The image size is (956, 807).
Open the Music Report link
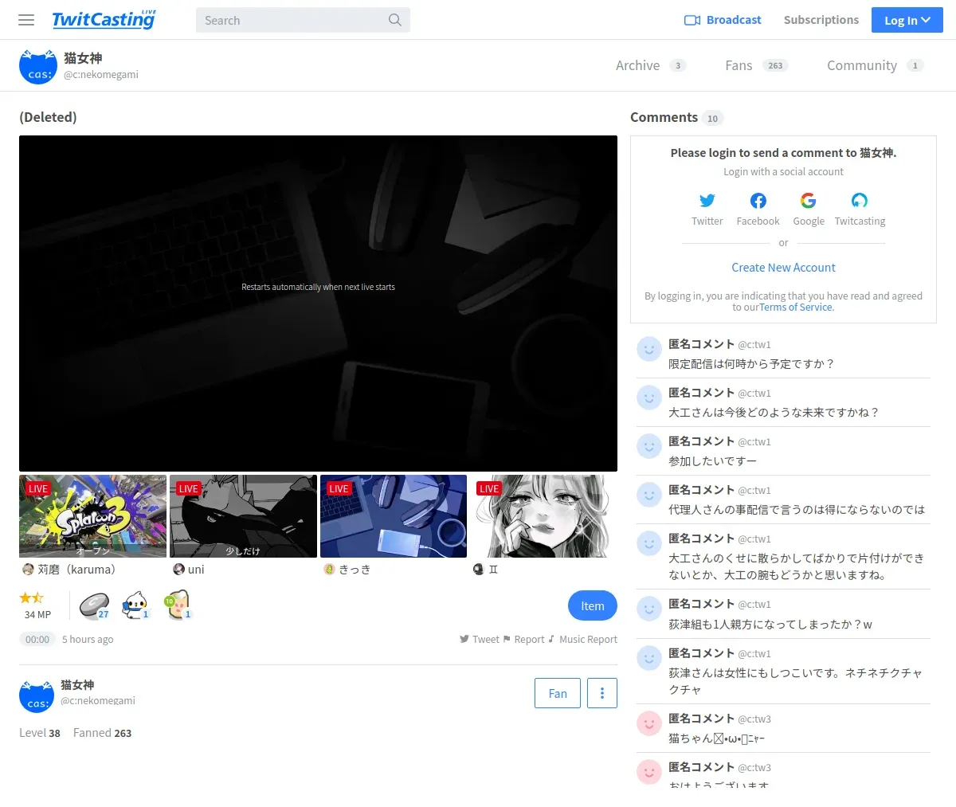583,640
